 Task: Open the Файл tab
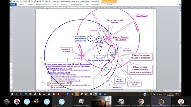13,5
